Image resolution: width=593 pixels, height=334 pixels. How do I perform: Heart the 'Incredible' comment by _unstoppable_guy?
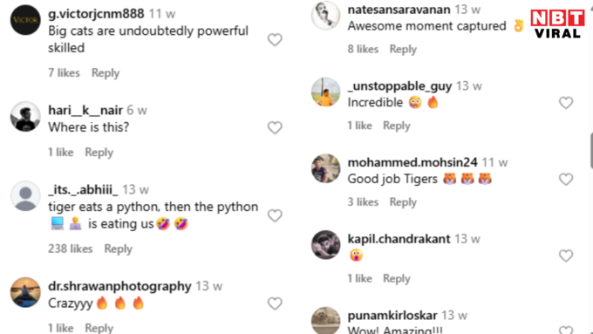click(x=566, y=103)
